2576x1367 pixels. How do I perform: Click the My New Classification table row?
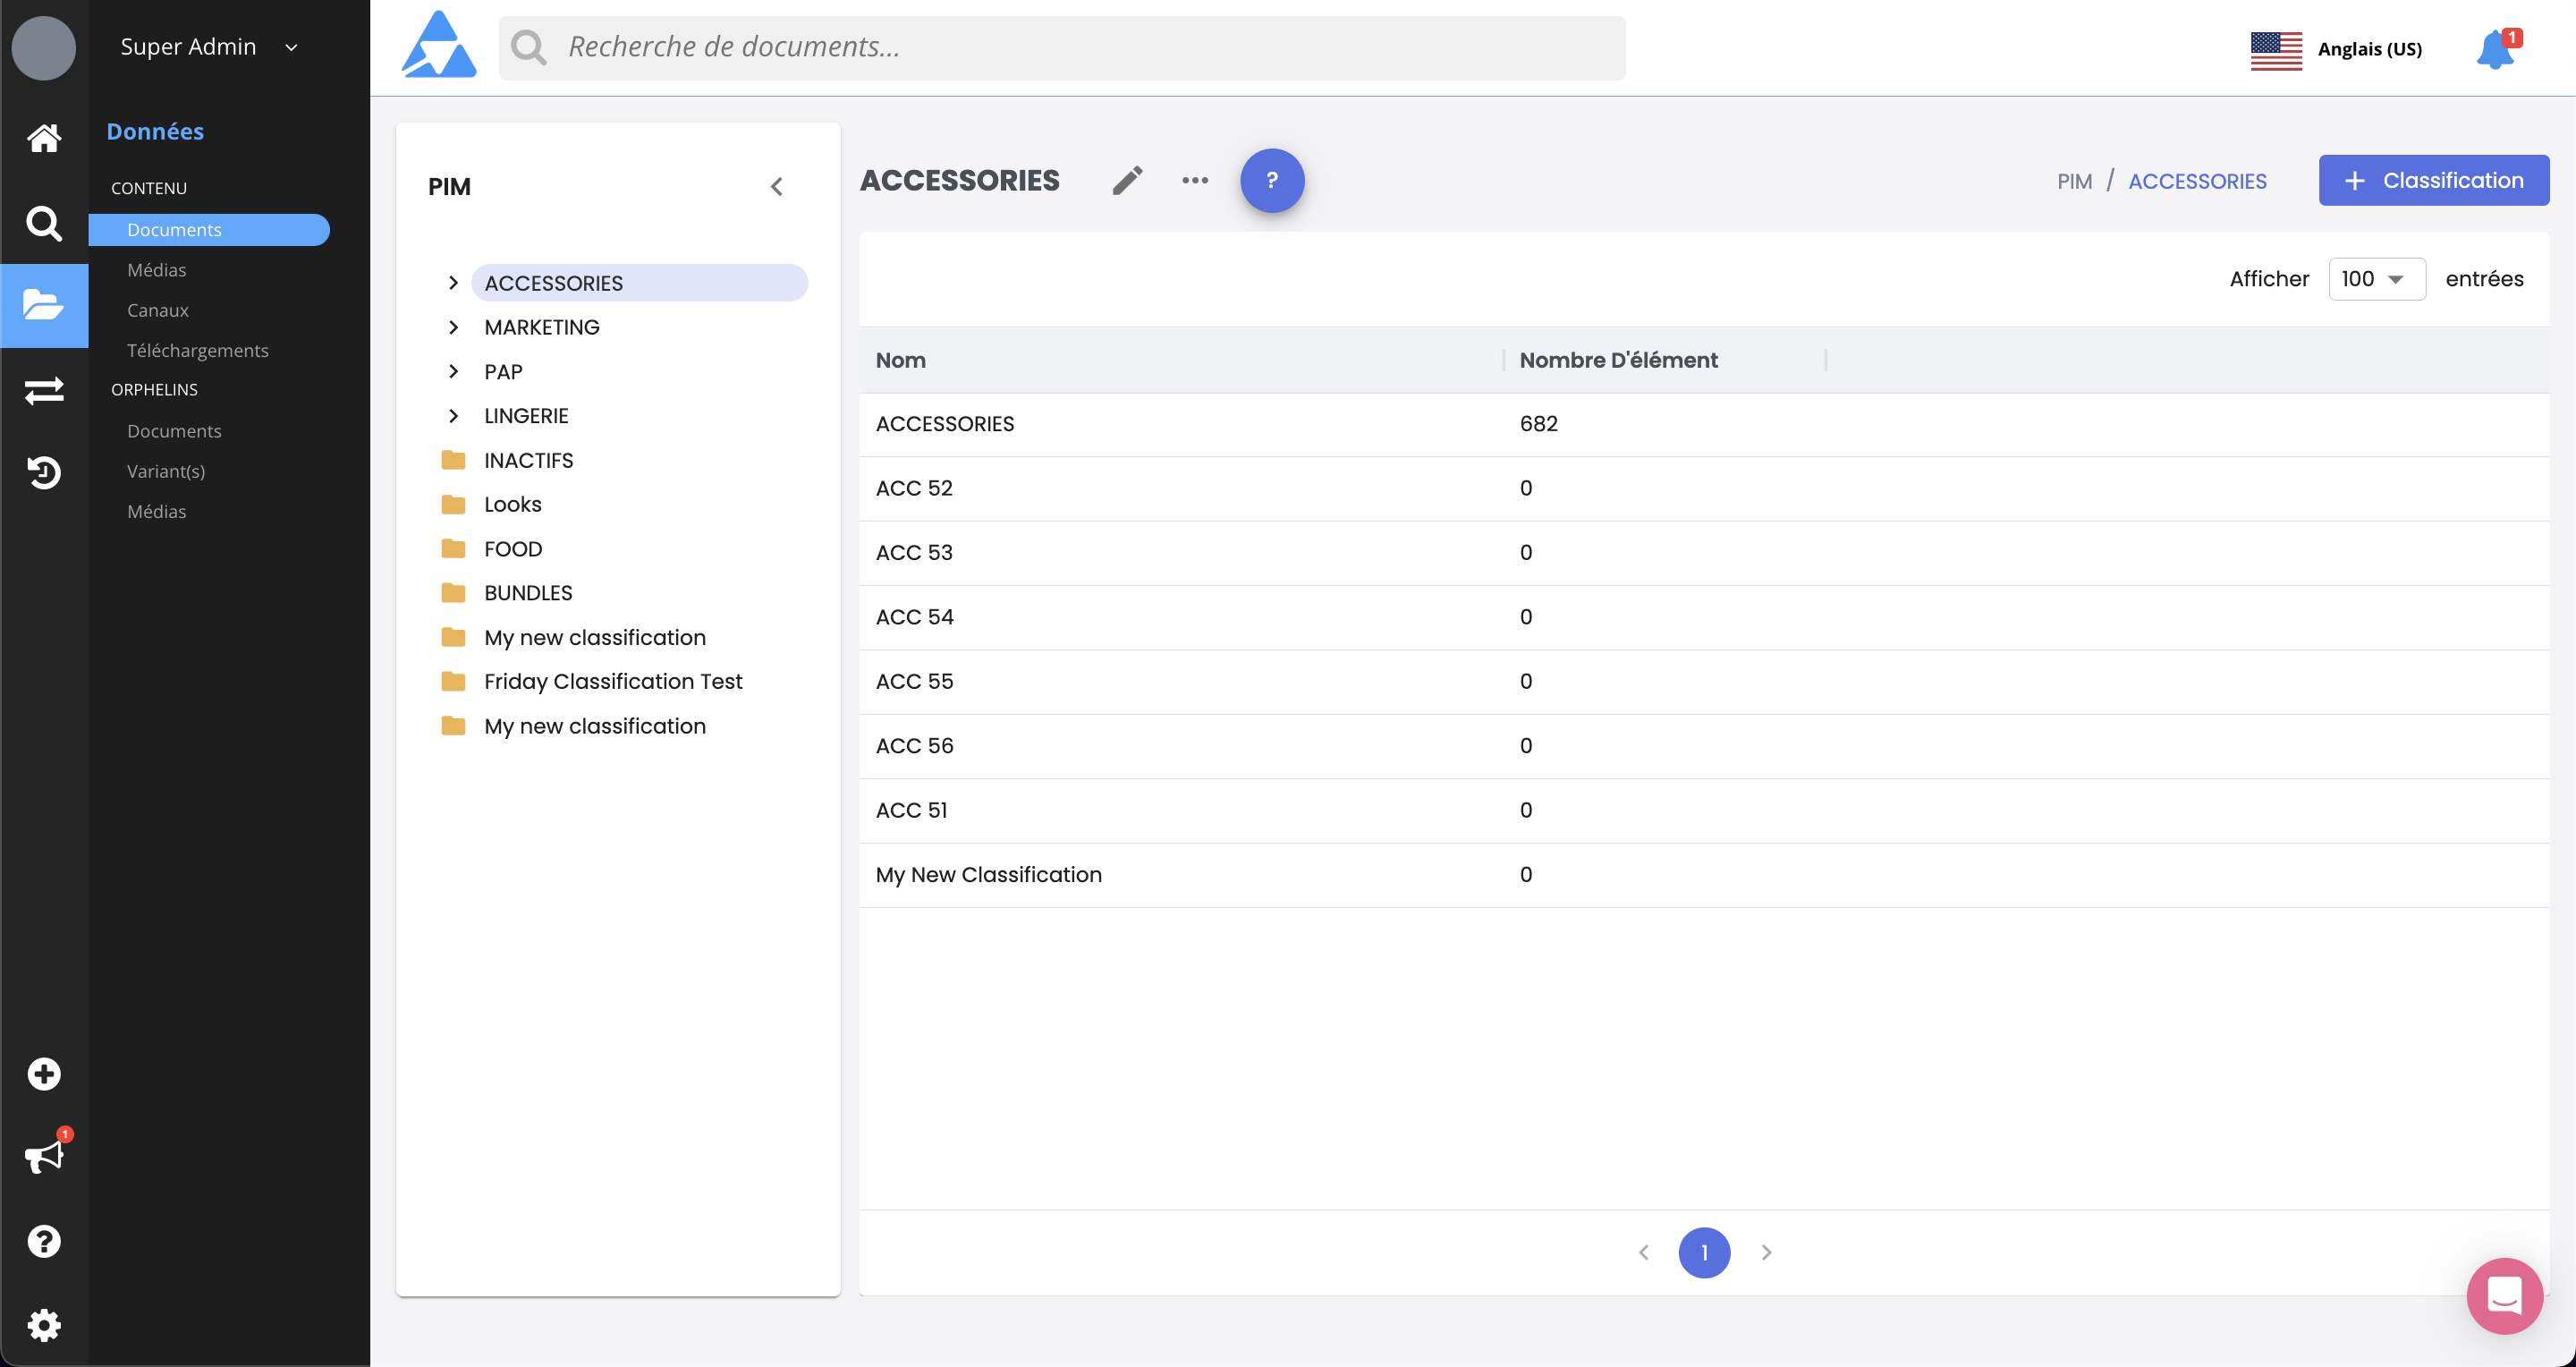point(1704,875)
